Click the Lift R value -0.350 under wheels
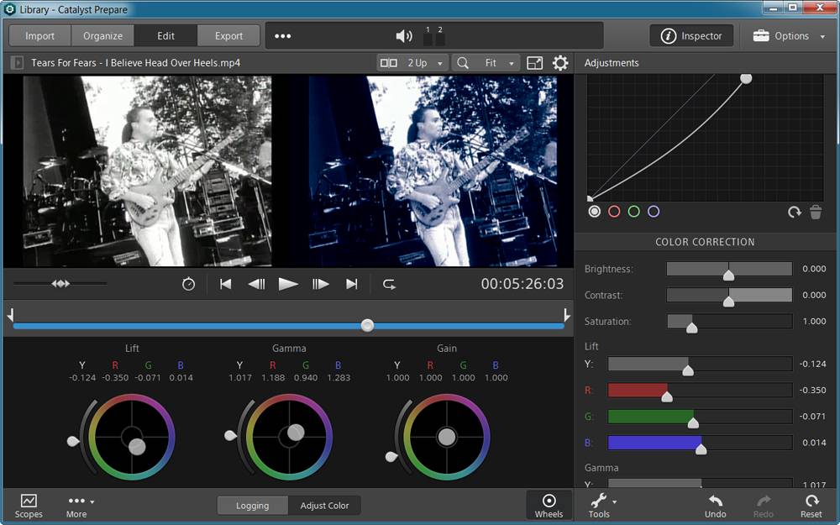This screenshot has height=525, width=840. 115,377
